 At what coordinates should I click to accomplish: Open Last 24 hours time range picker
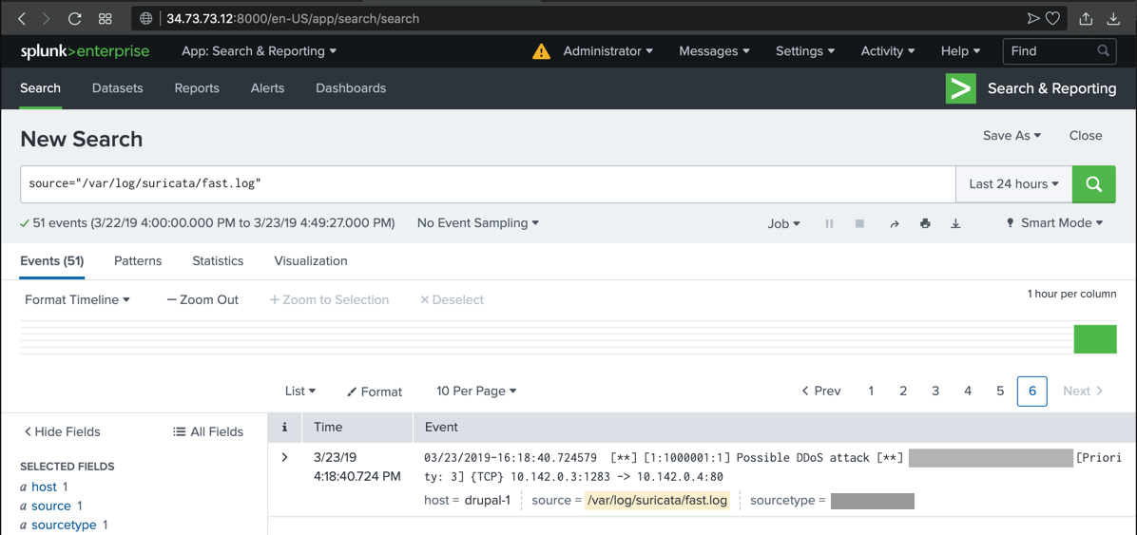[1013, 184]
